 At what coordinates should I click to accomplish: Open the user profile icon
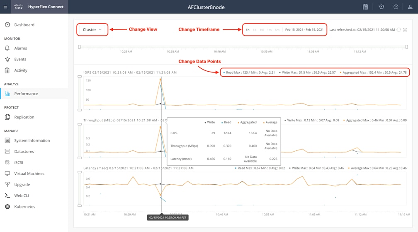(x=410, y=7)
